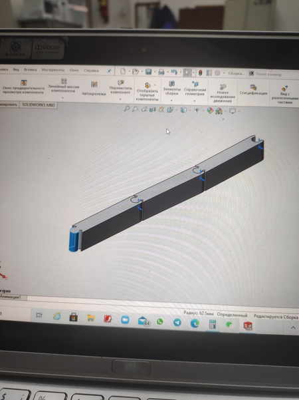Start Новое исследование движения motion study
Viewport: 299px width, 400px height.
coord(223,93)
